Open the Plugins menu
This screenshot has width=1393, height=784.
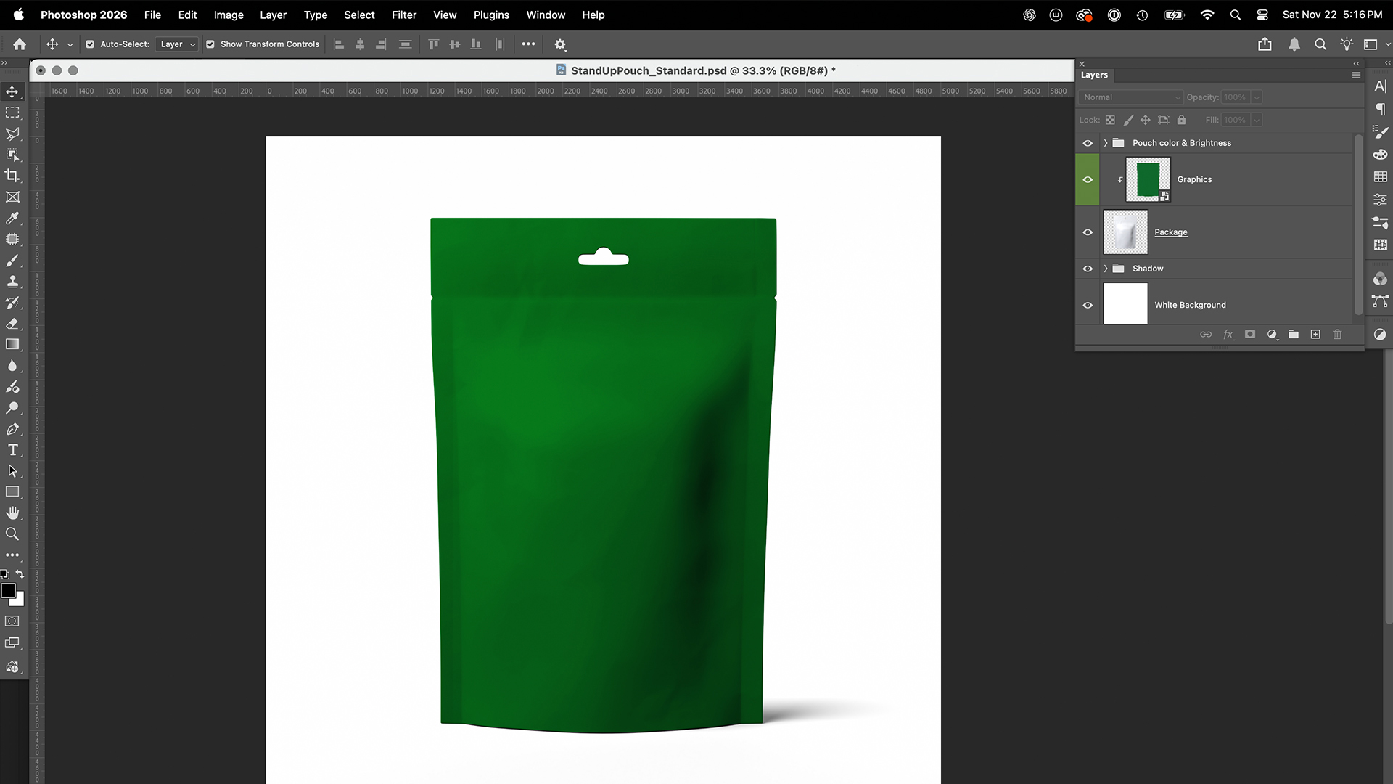coord(491,15)
